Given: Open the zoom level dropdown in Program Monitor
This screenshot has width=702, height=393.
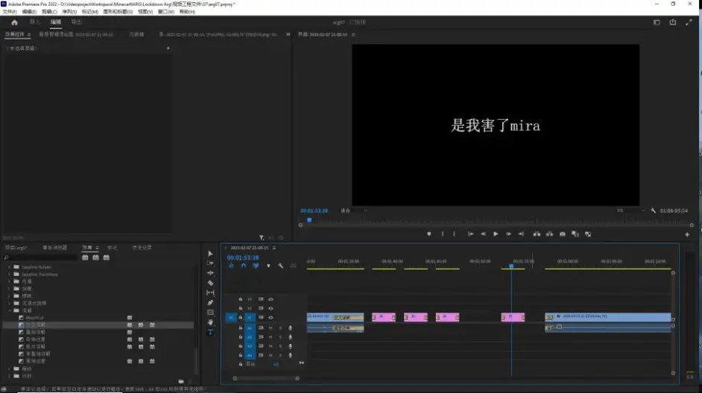Looking at the screenshot, I should click(350, 211).
